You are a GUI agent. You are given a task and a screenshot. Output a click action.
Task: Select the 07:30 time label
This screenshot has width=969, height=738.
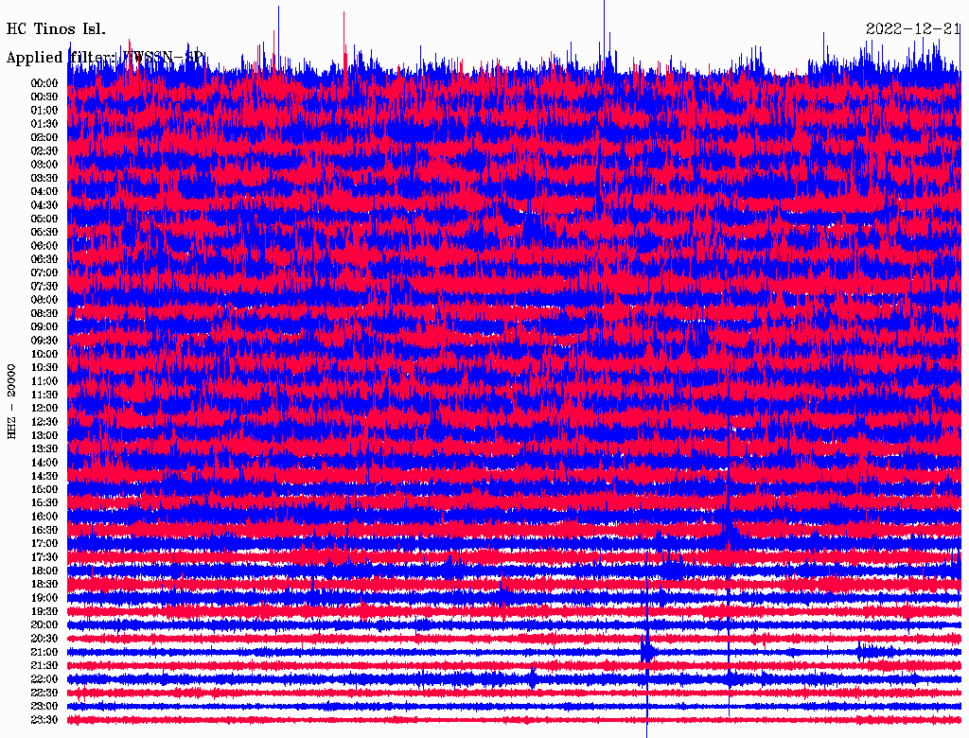point(44,286)
